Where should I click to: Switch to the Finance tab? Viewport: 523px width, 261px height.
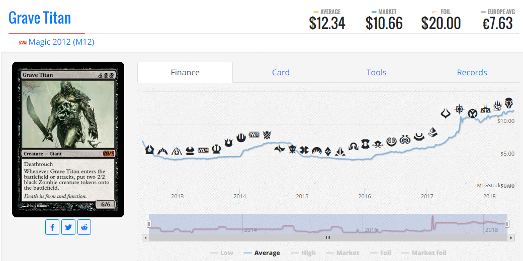[x=185, y=73]
